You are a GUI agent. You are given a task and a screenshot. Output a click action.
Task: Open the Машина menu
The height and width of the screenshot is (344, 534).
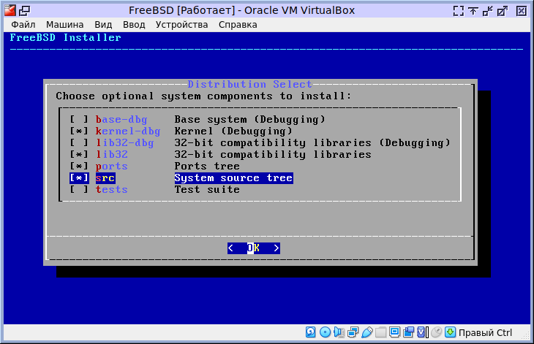click(64, 25)
